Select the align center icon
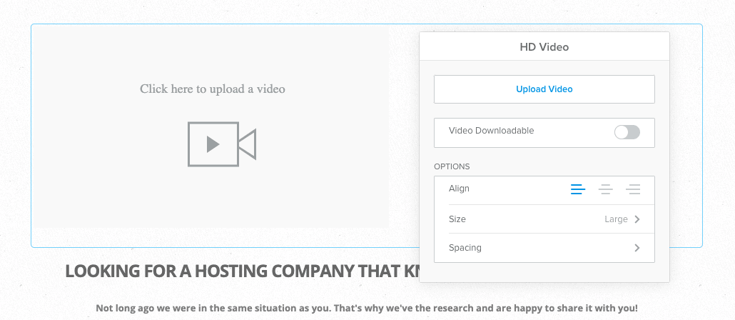The width and height of the screenshot is (735, 320). (606, 189)
